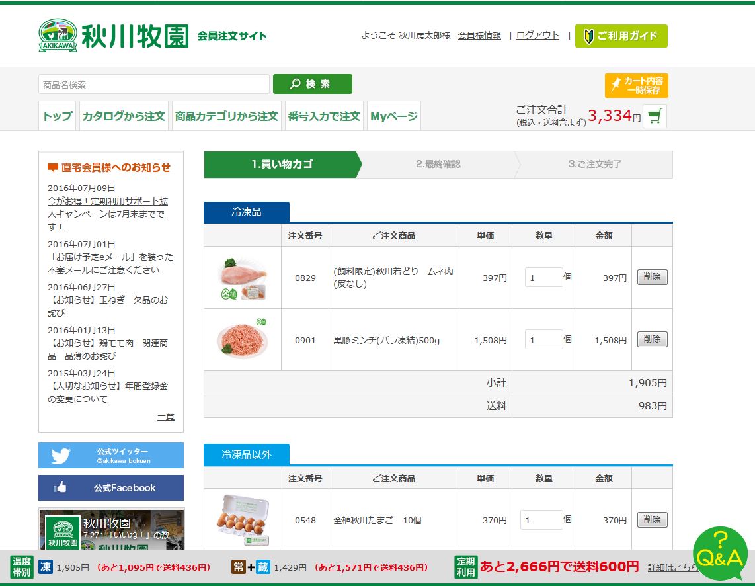Viewport: 755px width, 586px height.
Task: Open the 会員様情報 link
Action: pos(479,36)
